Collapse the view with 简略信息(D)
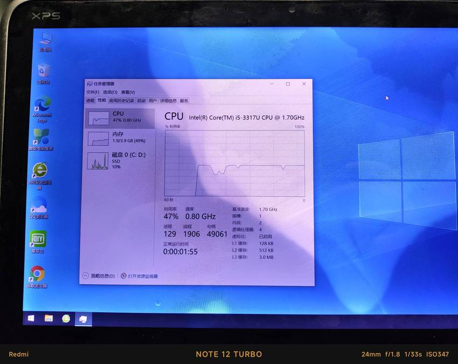This screenshot has height=364, width=458. click(99, 276)
